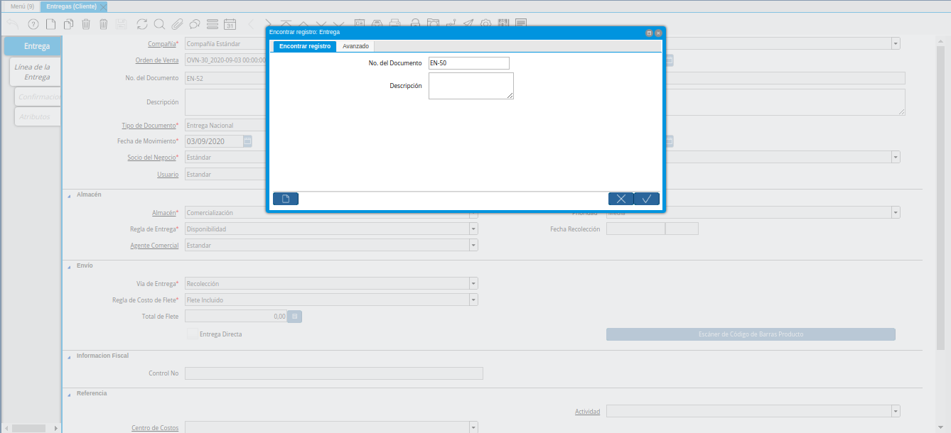Open the Confirmaciones side tab
The image size is (951, 433).
[x=39, y=97]
